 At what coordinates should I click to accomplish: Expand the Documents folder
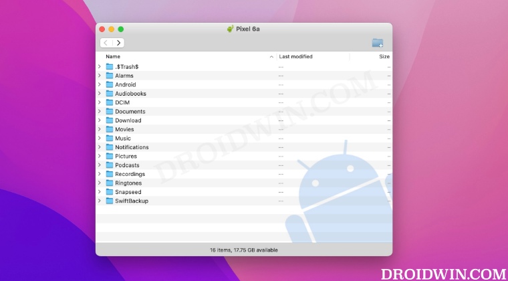pos(100,111)
